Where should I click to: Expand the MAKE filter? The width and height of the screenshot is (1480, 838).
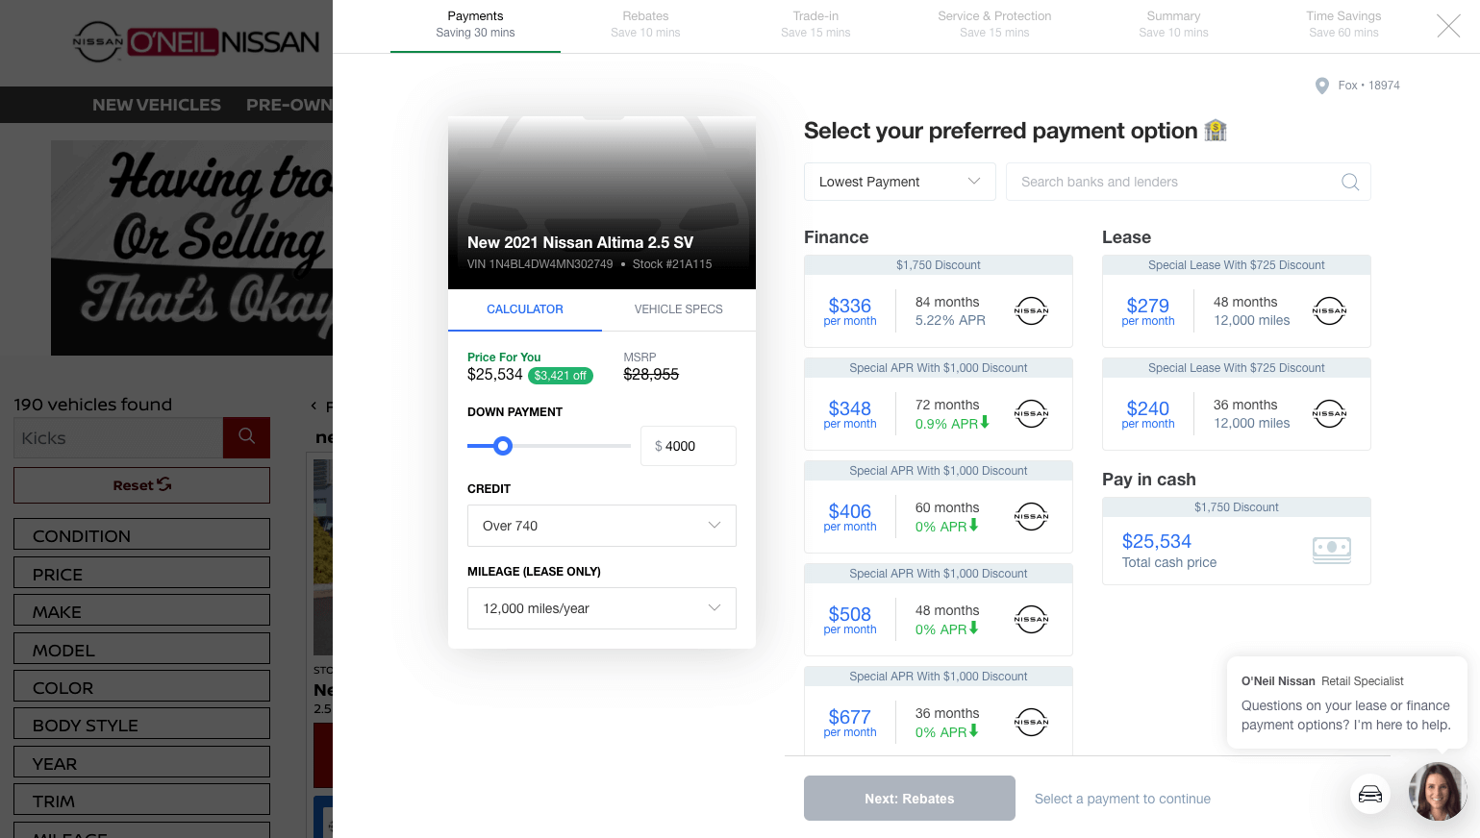[141, 611]
